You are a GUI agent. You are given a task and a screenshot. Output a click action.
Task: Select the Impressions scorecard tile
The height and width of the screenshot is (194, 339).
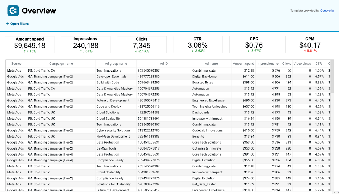[86, 45]
